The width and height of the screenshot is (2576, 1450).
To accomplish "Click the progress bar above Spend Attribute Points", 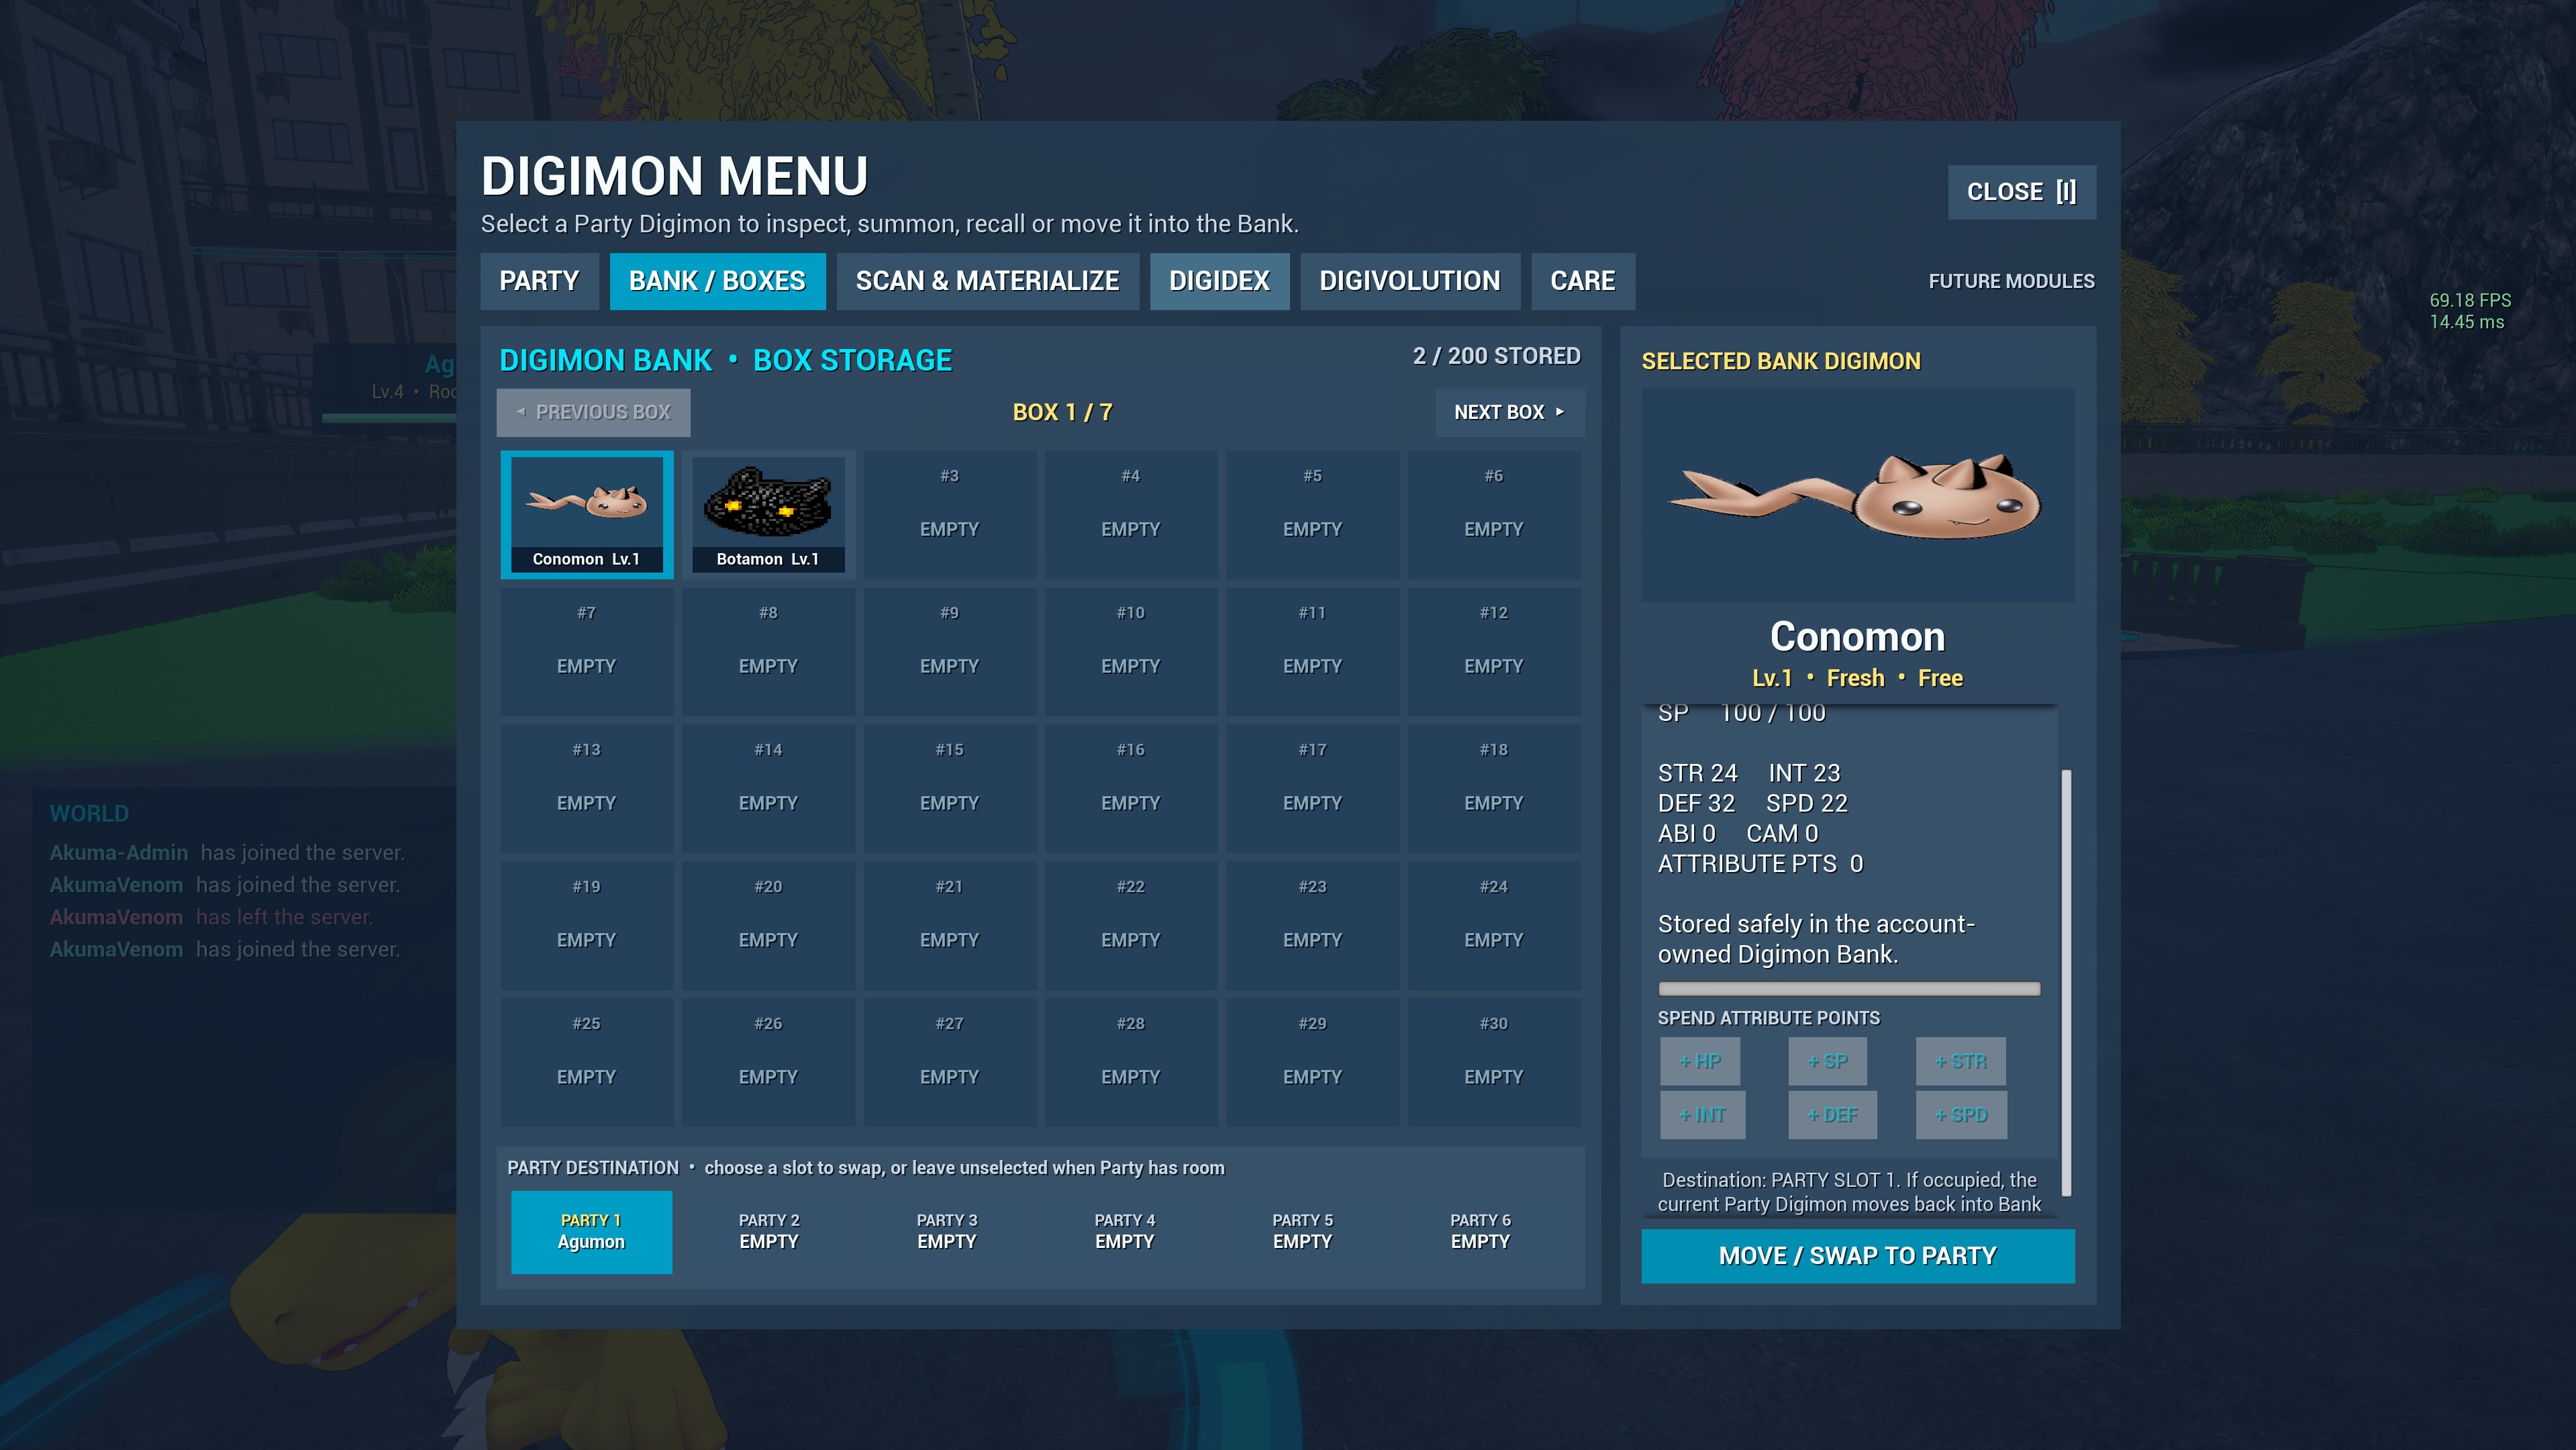I will click(1849, 989).
